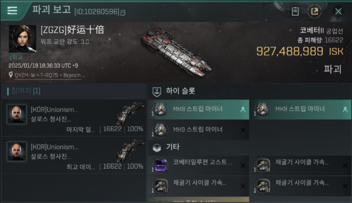
Task: Open the 코베터일루젼 고스트 skin item
Action: point(198,165)
